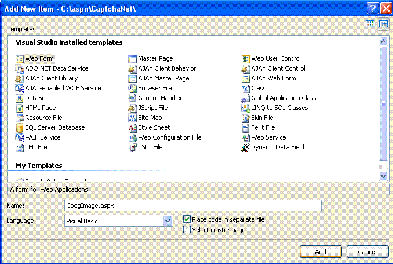The image size is (393, 264).
Task: Pick the Text File icon
Action: pyautogui.click(x=246, y=127)
